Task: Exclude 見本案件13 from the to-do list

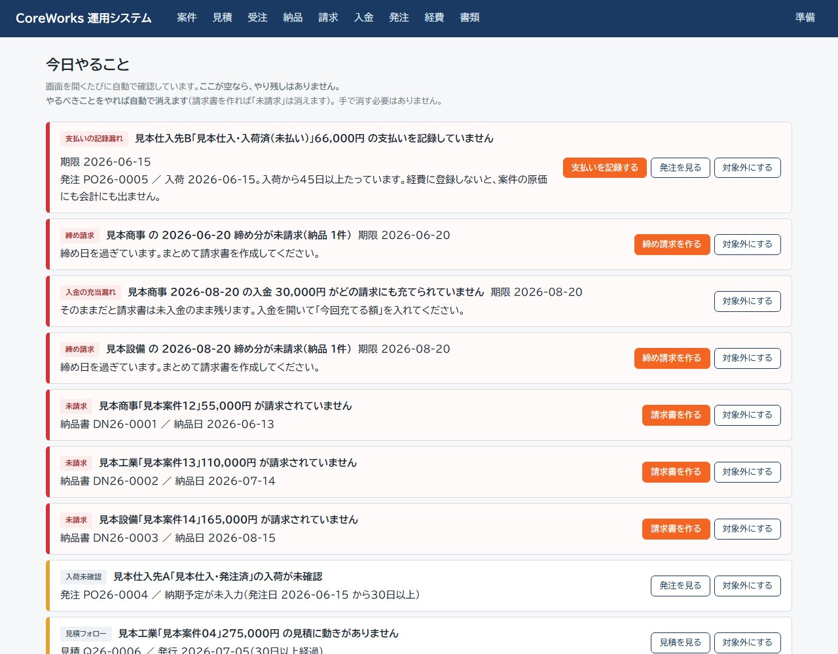Action: (748, 472)
